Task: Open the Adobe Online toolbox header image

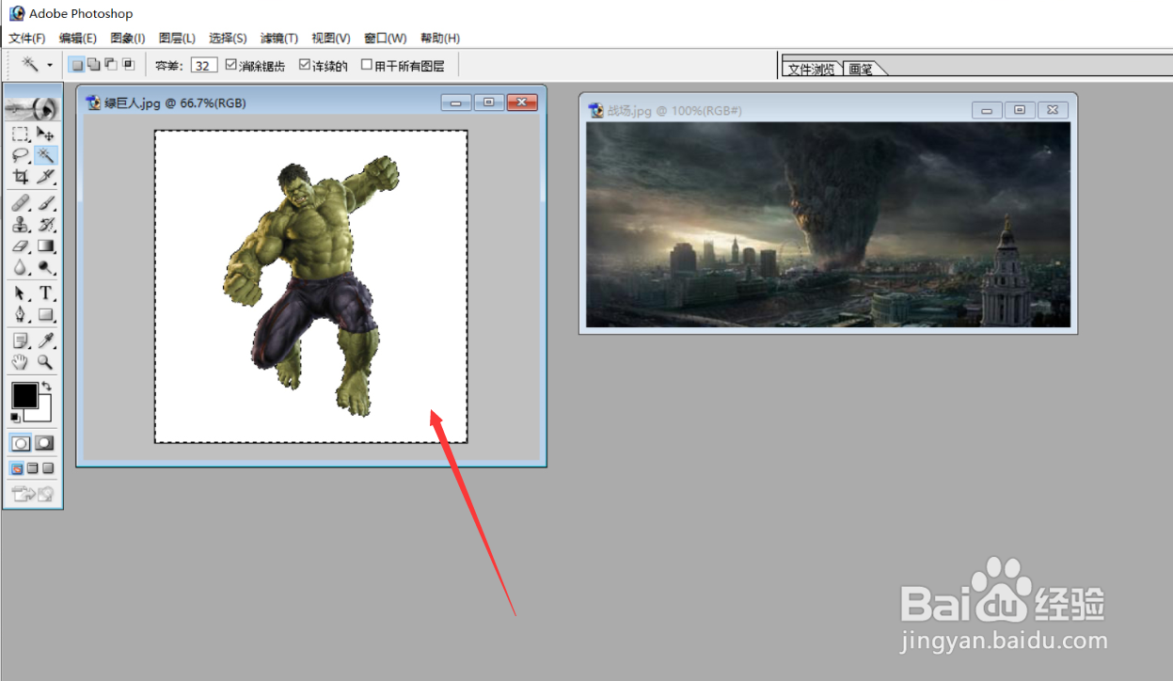Action: click(33, 109)
